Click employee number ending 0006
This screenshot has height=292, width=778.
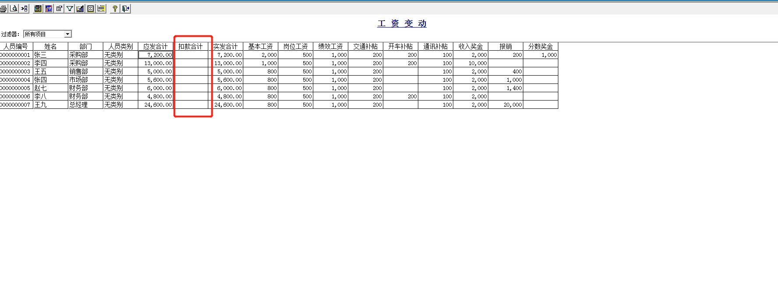coord(16,96)
